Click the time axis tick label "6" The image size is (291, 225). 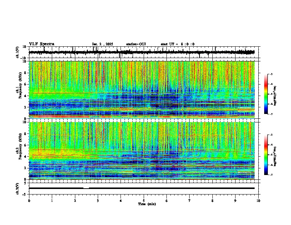pyautogui.click(x=166, y=201)
